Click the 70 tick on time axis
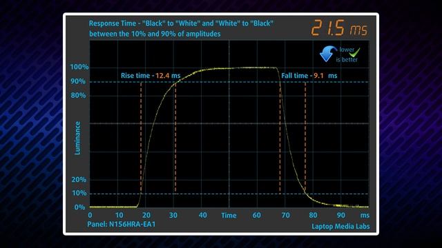 coord(285,216)
